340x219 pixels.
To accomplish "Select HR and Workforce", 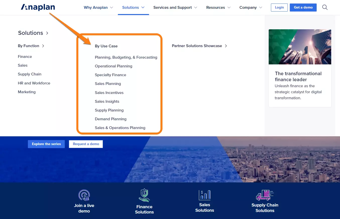I will [34, 83].
